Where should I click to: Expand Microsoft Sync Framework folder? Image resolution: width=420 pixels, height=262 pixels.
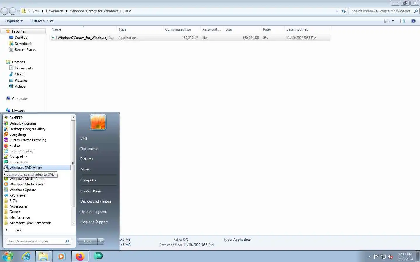click(x=30, y=223)
